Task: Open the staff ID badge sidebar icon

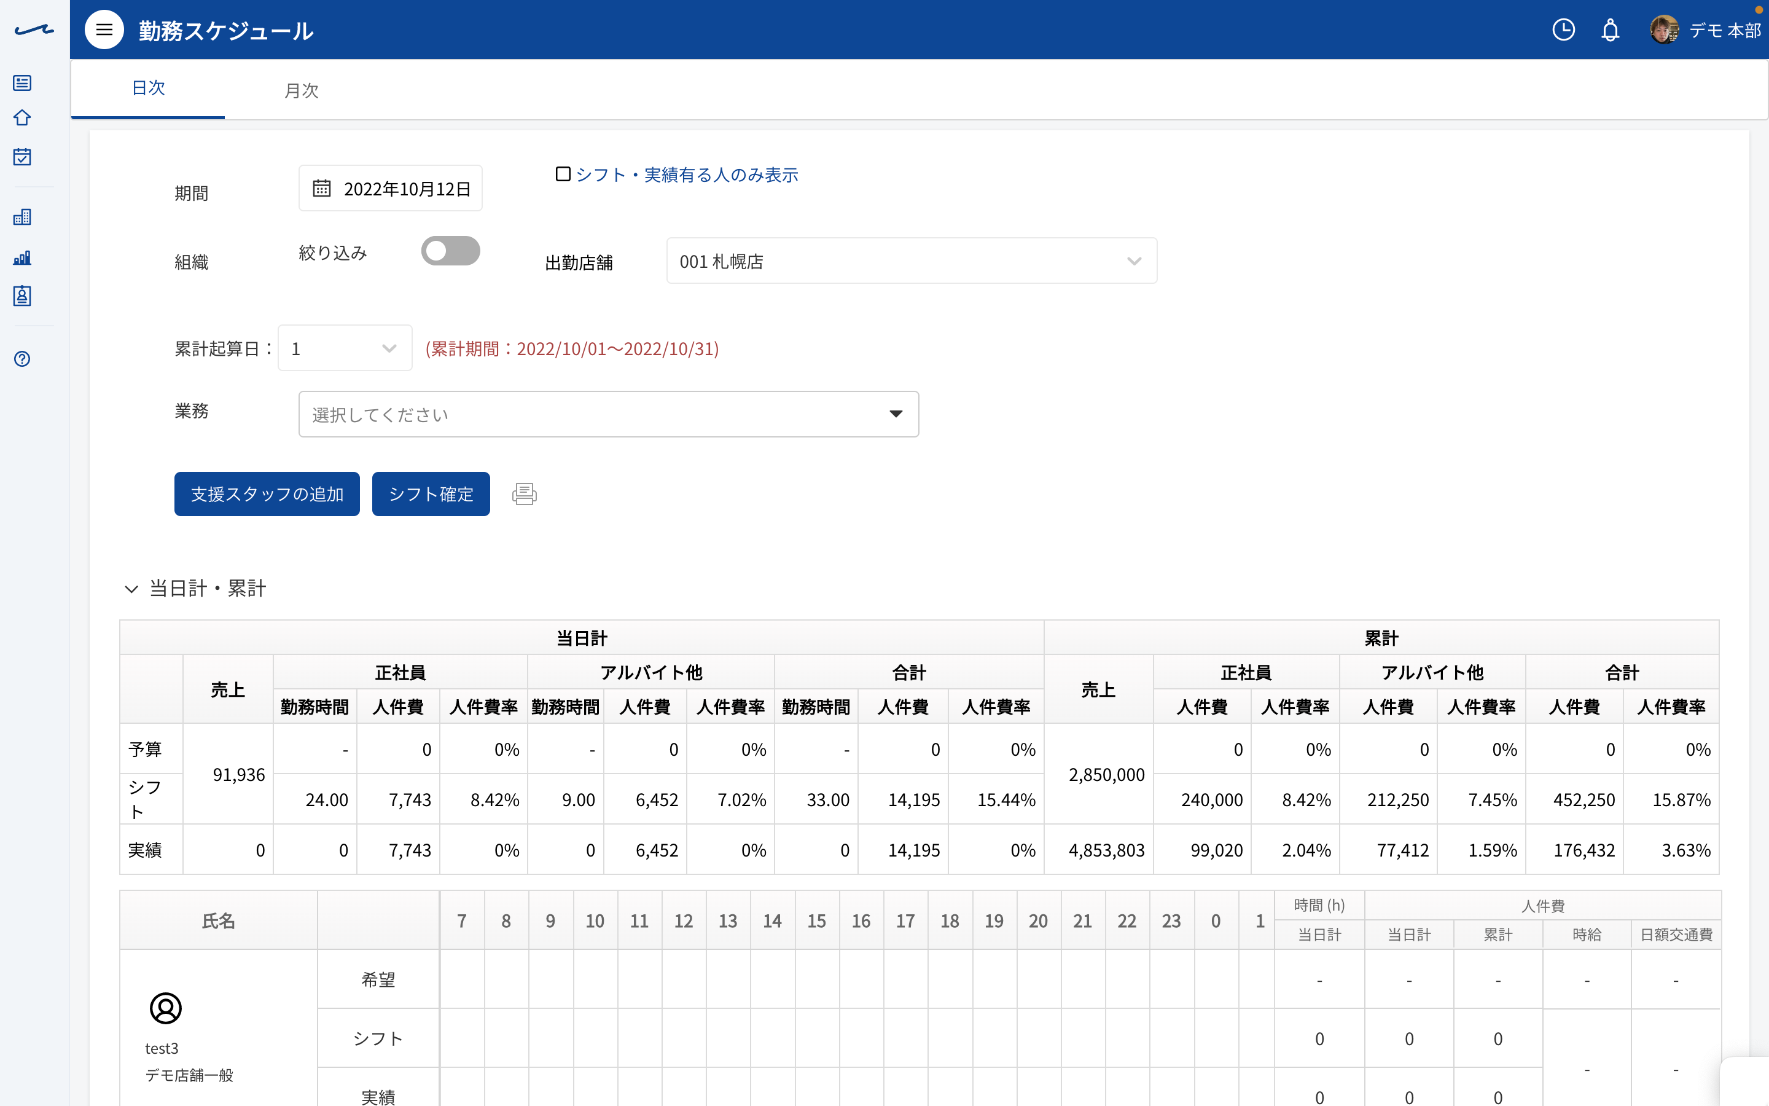Action: click(x=22, y=296)
